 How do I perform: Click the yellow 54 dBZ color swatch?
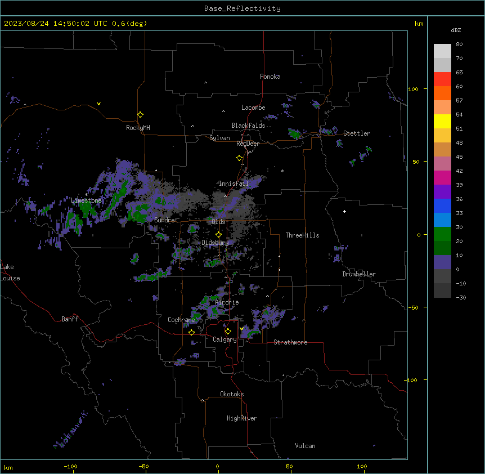click(x=442, y=121)
